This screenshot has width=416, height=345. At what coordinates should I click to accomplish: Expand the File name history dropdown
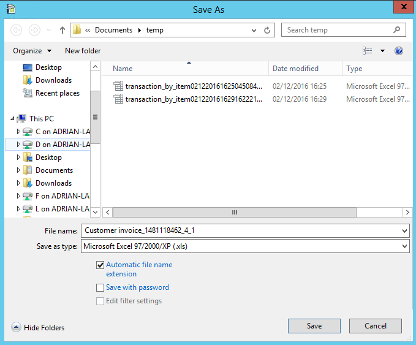404,230
